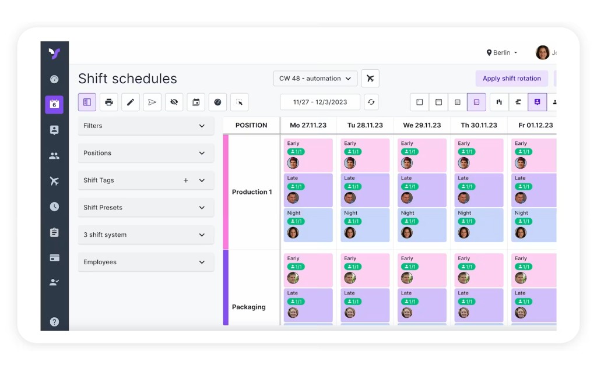
Task: Click the pink Production 1 color bar
Action: point(226,192)
